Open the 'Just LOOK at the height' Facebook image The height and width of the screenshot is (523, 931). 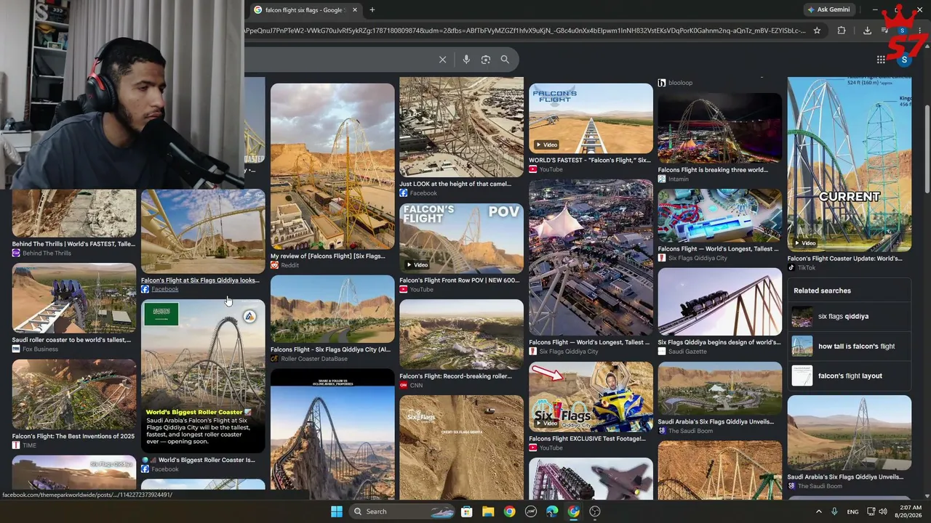pyautogui.click(x=461, y=127)
